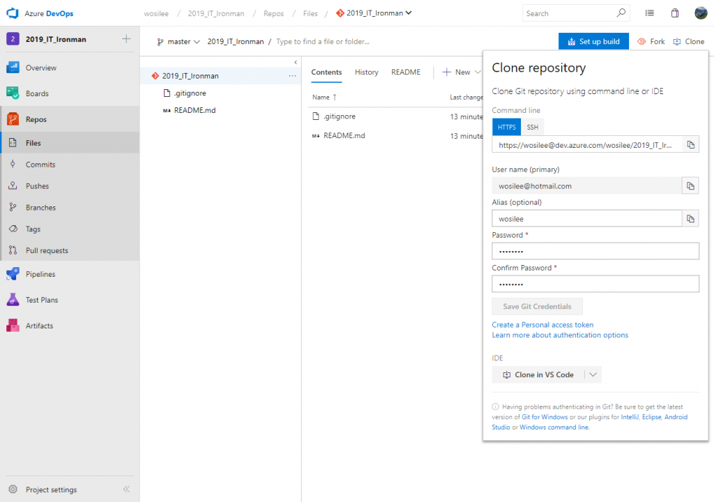Open the IntelliJ plugin link
The image size is (714, 502).
coord(630,417)
